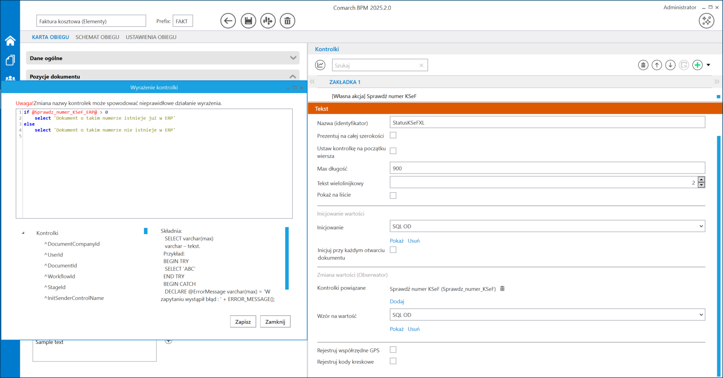Click the properties panel vertical scrollbar
Screen dimensions: 723x378
719,256
